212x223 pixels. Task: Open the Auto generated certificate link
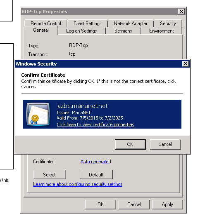95,162
